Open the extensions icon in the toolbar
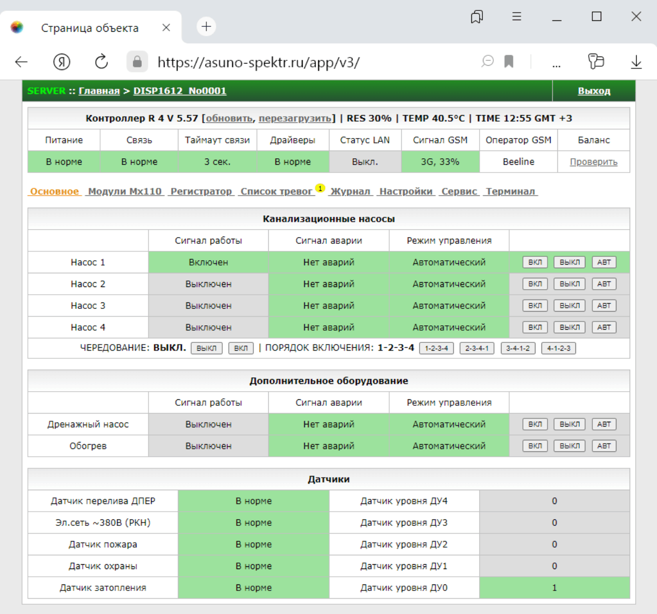This screenshot has width=657, height=614. (x=596, y=61)
